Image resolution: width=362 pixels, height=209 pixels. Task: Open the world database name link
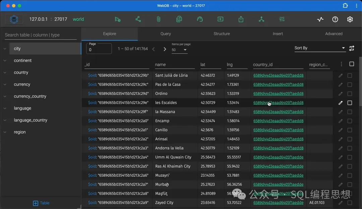pyautogui.click(x=78, y=19)
